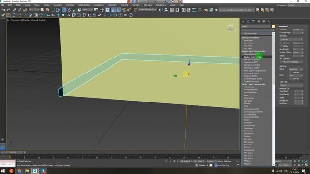Screen dimensions: 310x174
Task: Toggle the Optimize checkbox
Action: 281,59
